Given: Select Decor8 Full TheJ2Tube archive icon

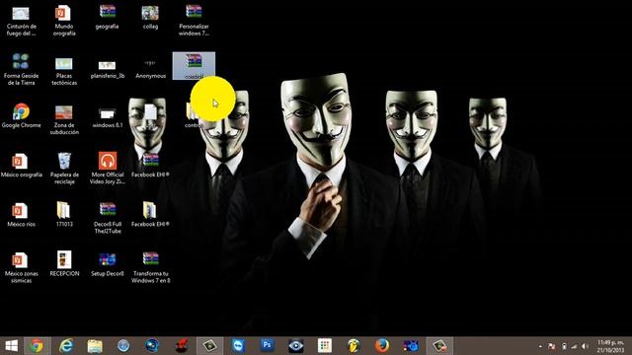Looking at the screenshot, I should (x=108, y=218).
